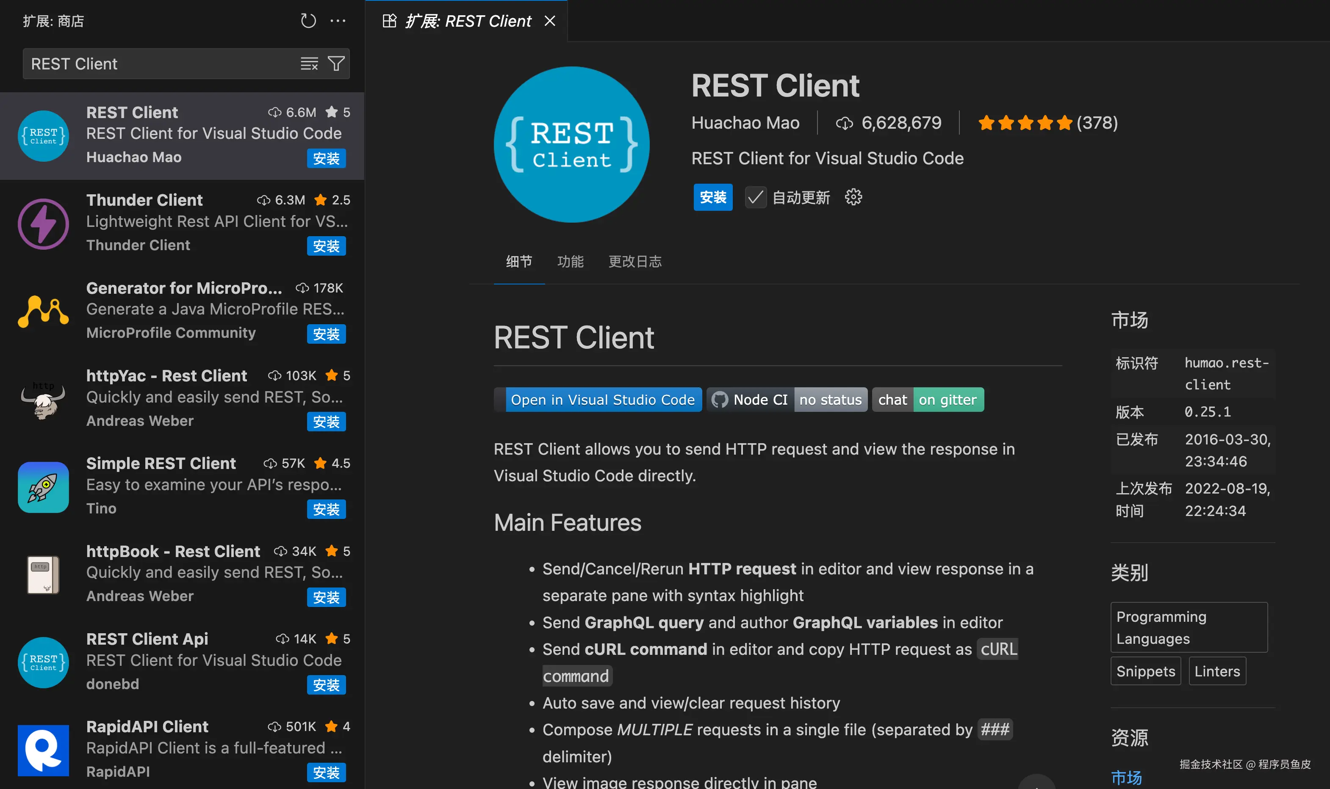The image size is (1330, 789).
Task: Click the clear search results icon
Action: click(x=309, y=64)
